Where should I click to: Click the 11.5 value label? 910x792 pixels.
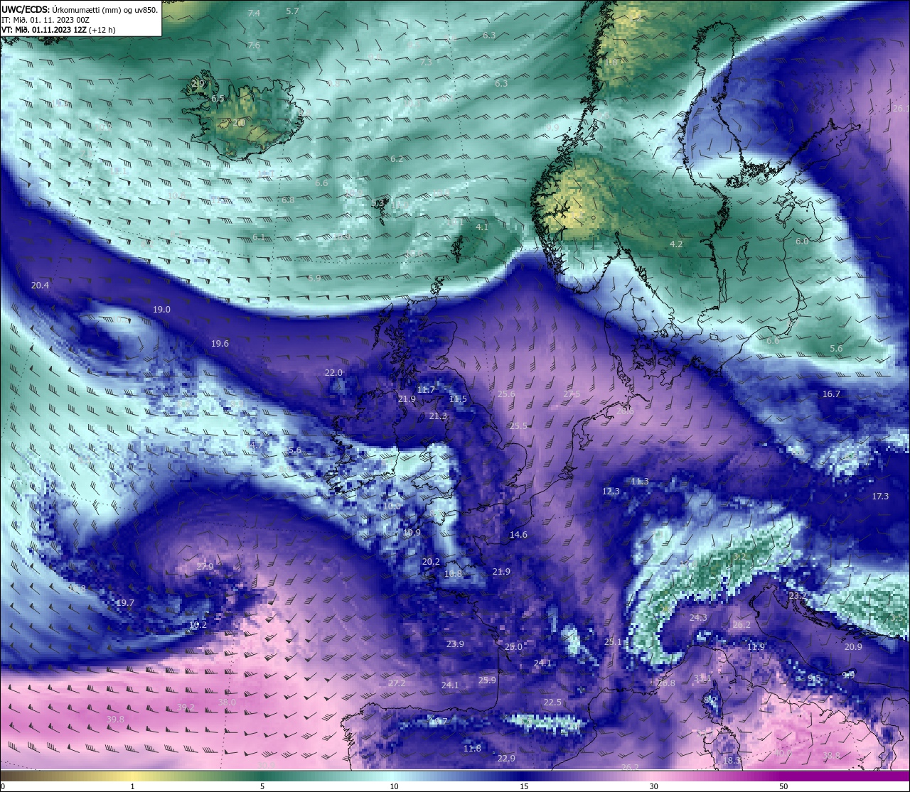click(x=458, y=399)
